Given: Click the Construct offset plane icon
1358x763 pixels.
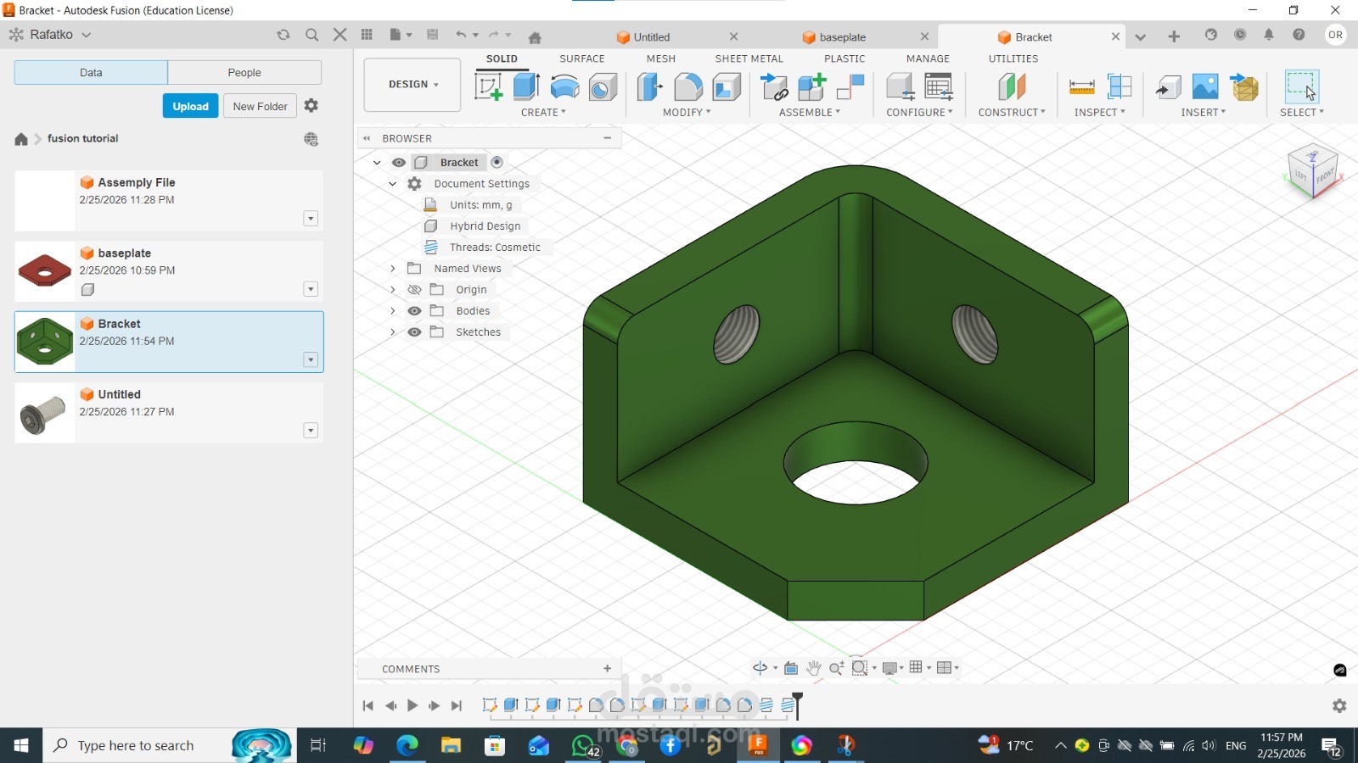Looking at the screenshot, I should point(1012,86).
